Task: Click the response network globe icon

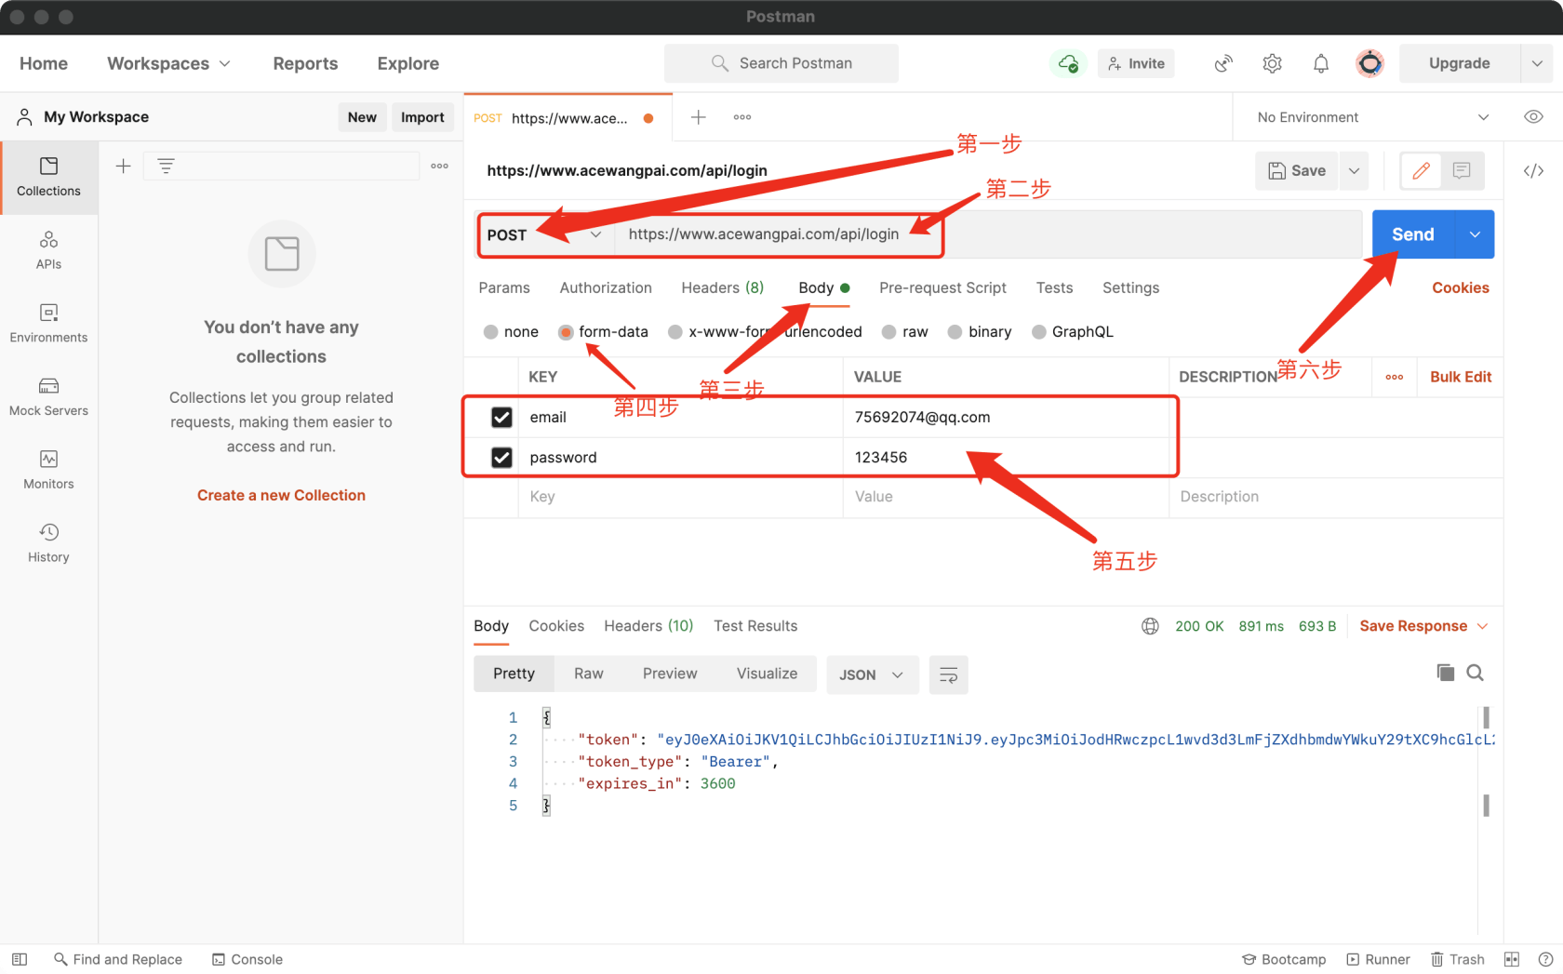Action: (1150, 626)
